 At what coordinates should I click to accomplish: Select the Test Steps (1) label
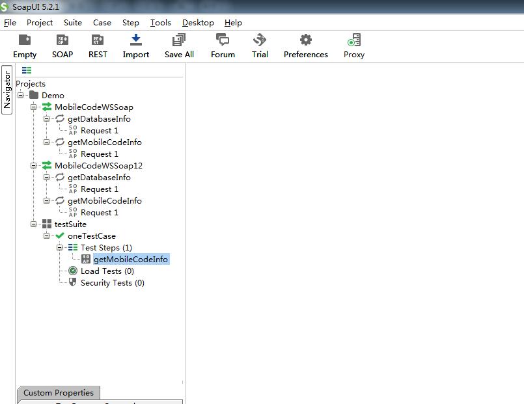click(x=106, y=248)
